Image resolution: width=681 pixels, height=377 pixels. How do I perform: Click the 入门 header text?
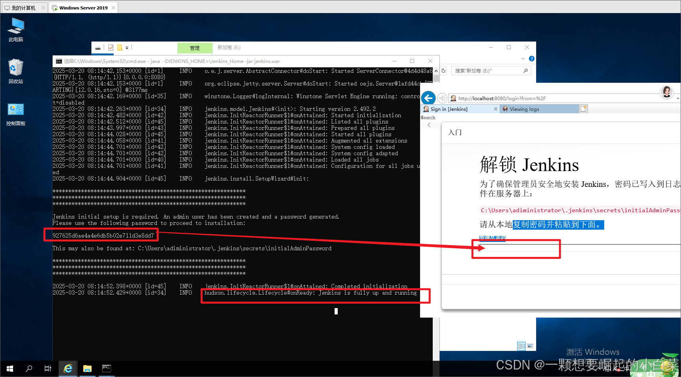(x=455, y=132)
